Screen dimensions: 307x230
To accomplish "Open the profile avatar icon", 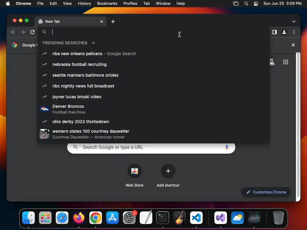I will click(x=284, y=32).
